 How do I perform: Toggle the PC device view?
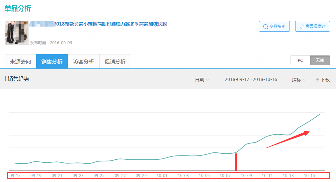click(300, 60)
